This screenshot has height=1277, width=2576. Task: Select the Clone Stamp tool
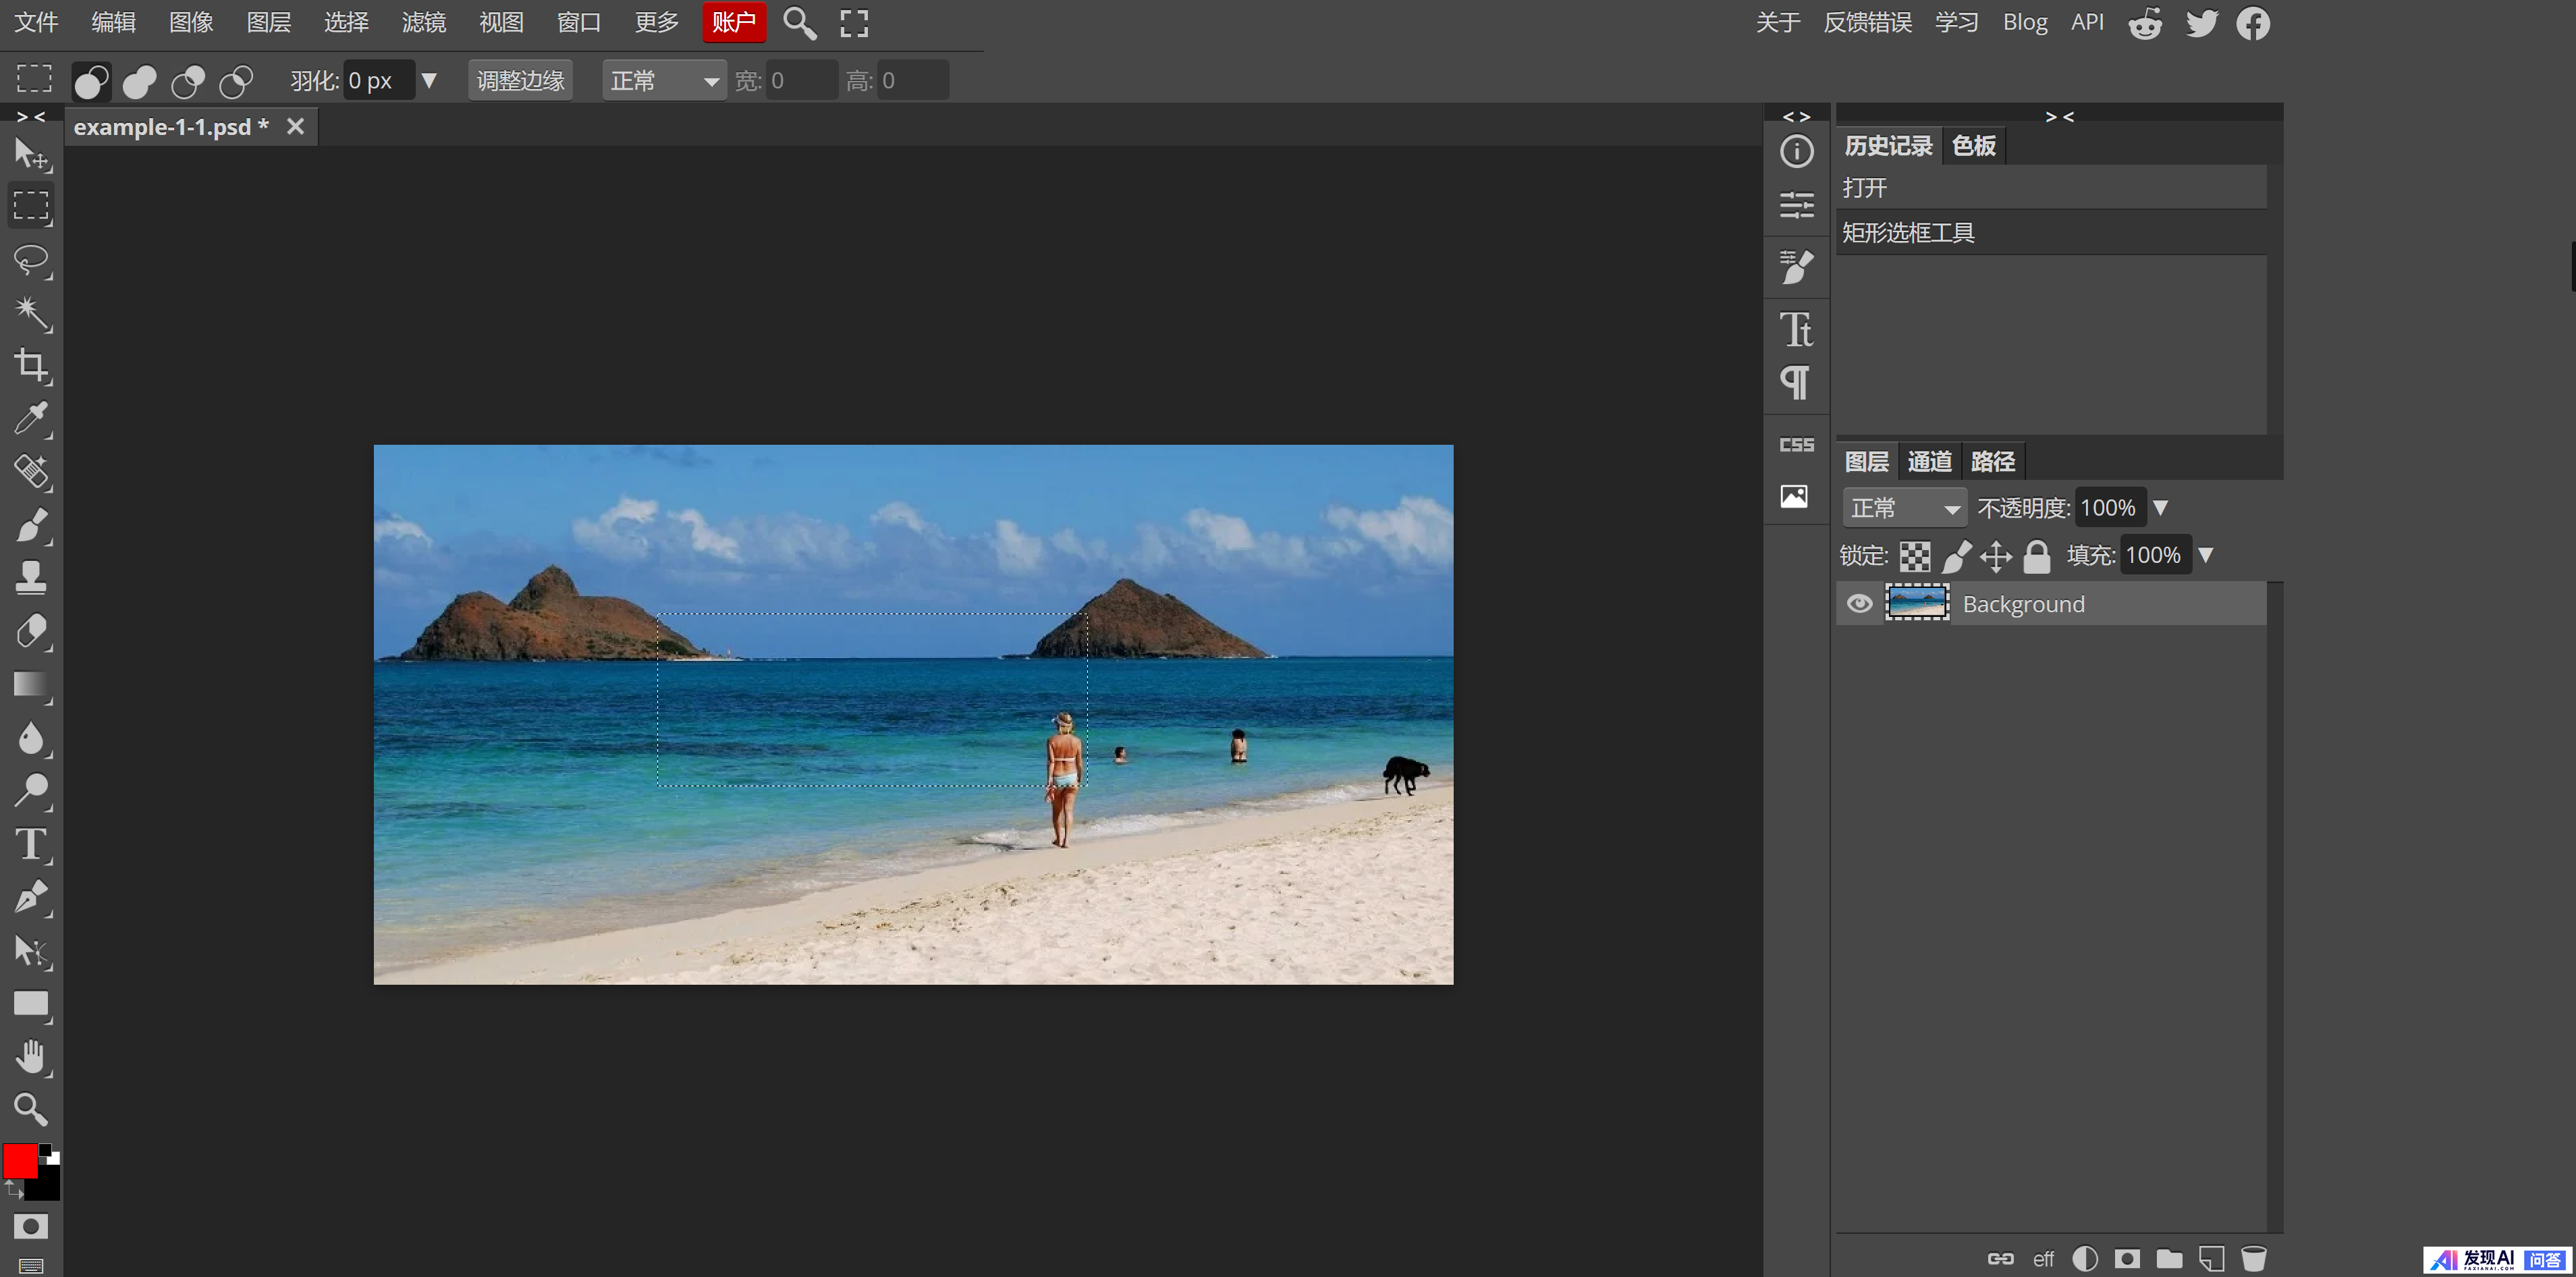tap(31, 578)
